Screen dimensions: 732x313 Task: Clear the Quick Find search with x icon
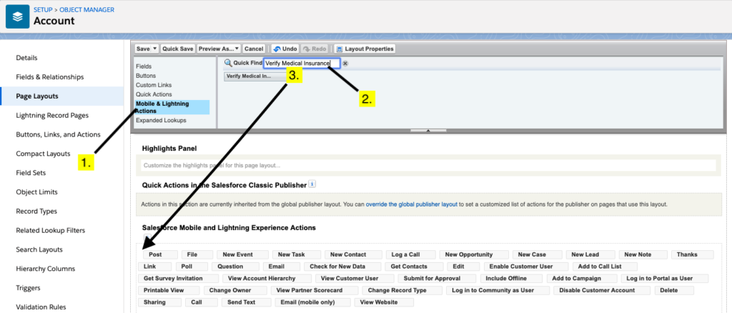click(345, 64)
